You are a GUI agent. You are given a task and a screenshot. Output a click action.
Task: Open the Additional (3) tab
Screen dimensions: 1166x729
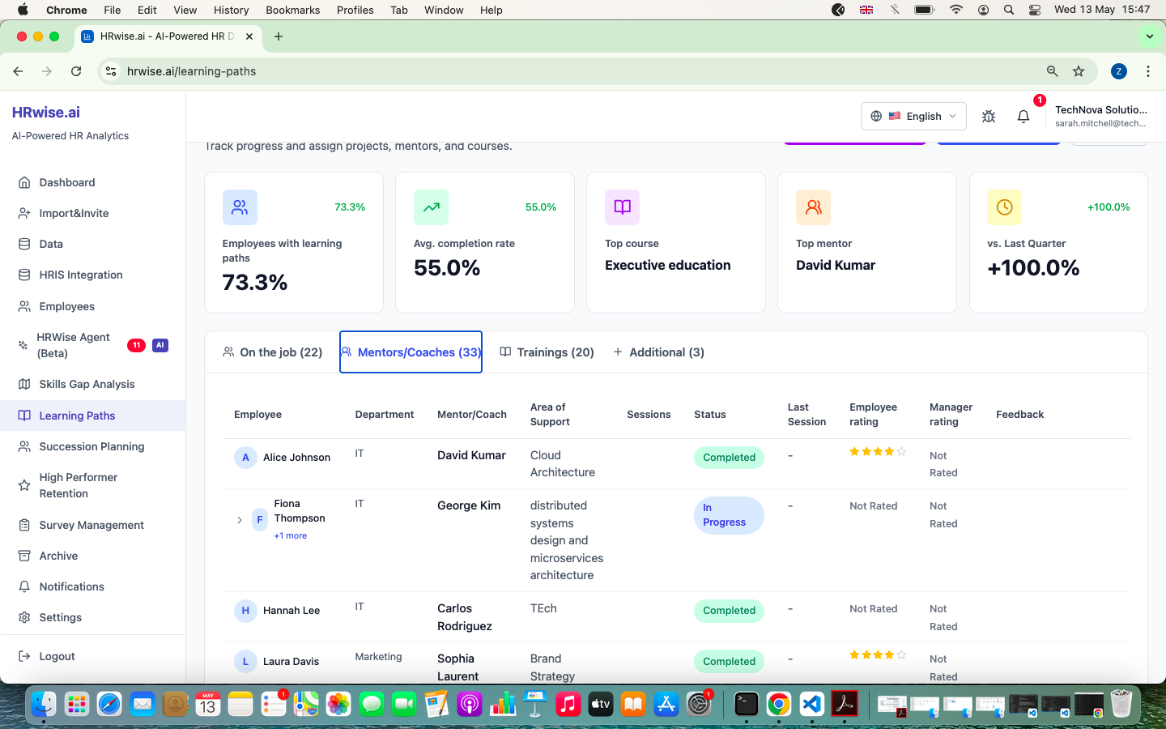(658, 352)
